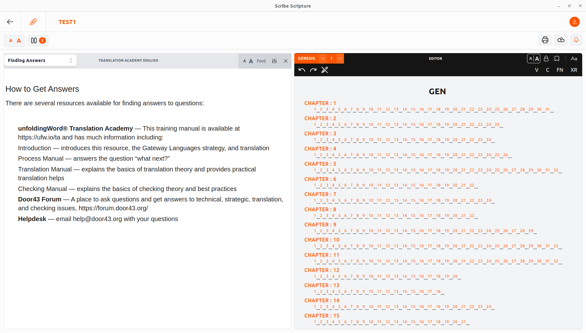Open notifications bell icon
The width and height of the screenshot is (586, 333).
(576, 40)
